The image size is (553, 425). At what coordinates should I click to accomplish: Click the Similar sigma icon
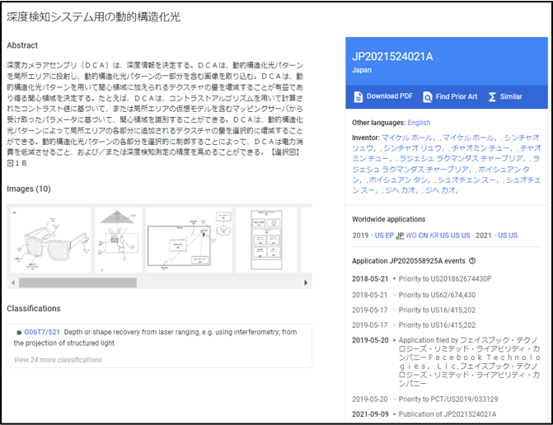(492, 97)
